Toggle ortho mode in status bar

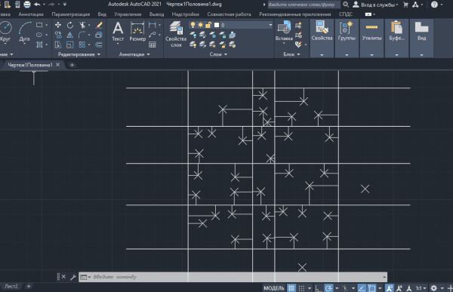click(x=318, y=288)
